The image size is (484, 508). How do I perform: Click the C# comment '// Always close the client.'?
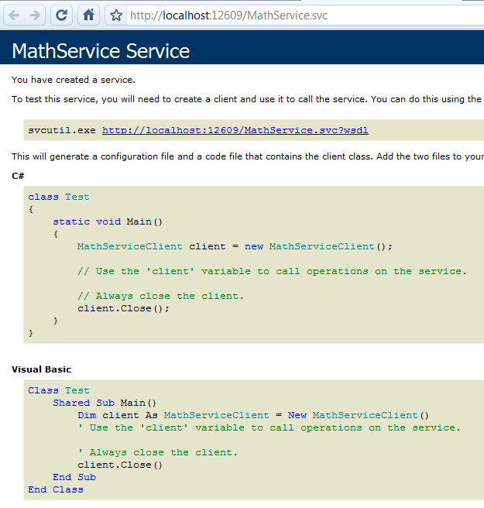160,296
